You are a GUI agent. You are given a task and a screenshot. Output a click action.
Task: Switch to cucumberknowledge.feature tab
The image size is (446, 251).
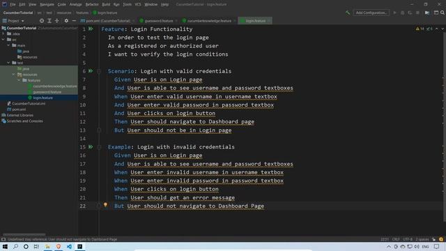[209, 21]
